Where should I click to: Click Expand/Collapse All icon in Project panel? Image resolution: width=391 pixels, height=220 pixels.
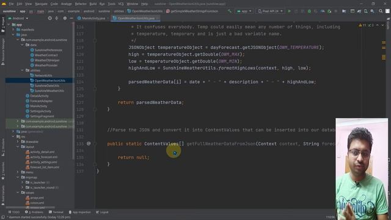(x=57, y=18)
